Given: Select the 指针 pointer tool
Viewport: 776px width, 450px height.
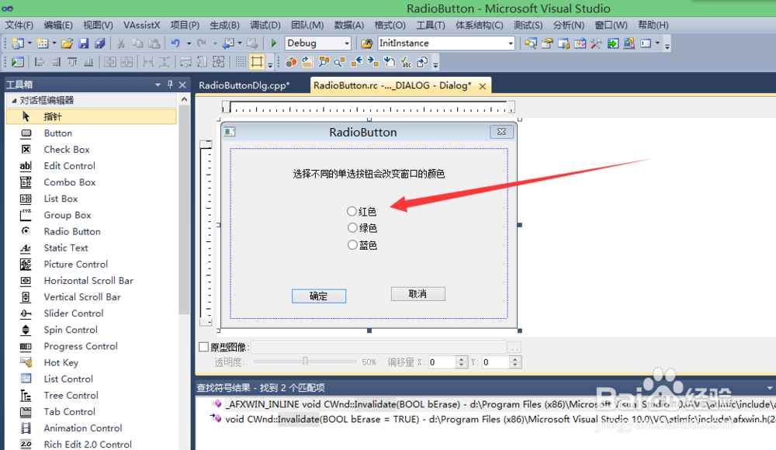Looking at the screenshot, I should (x=91, y=117).
